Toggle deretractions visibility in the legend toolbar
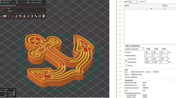This screenshot has width=176, height=98. (x=13, y=16)
